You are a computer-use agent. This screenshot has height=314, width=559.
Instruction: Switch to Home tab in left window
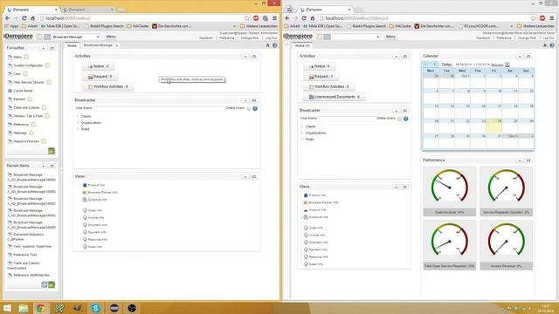coord(72,45)
